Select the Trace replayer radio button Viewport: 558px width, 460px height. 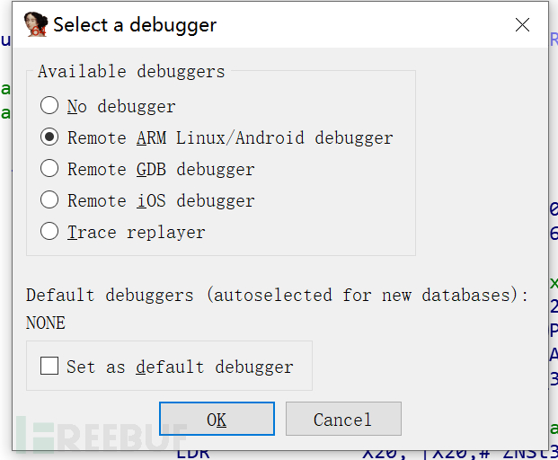point(50,232)
